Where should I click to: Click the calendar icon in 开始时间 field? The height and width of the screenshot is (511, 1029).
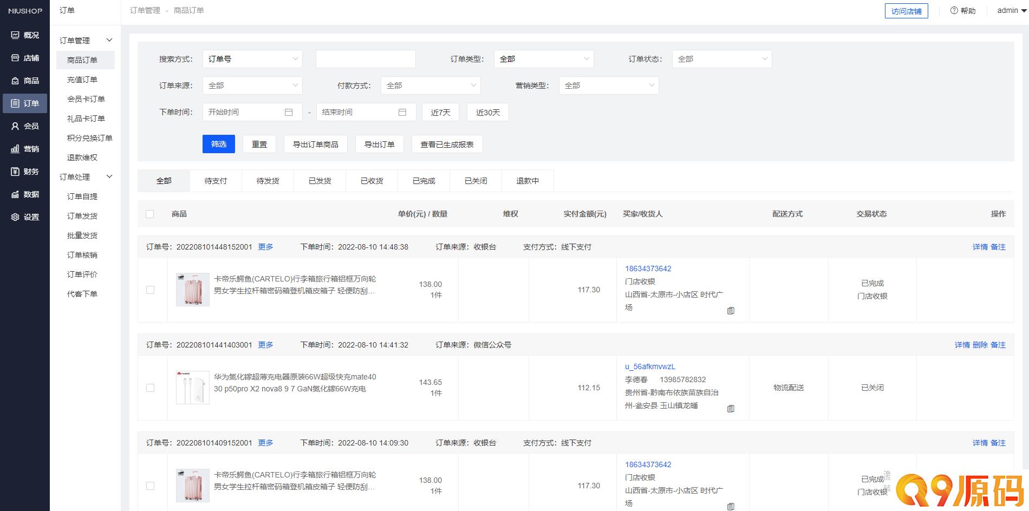[x=289, y=112]
